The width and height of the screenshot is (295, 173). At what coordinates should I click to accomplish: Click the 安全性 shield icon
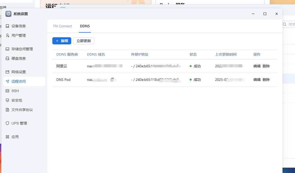pyautogui.click(x=7, y=100)
